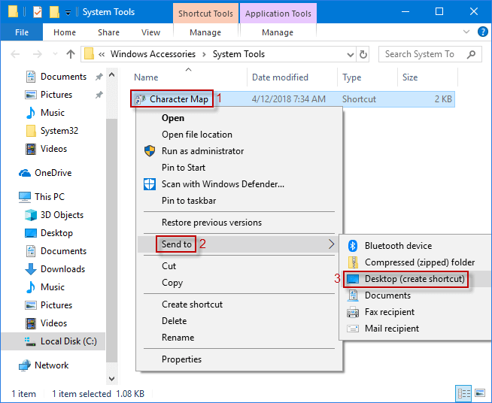This screenshot has height=403, width=492.
Task: Choose Restore previous versions
Action: click(239, 223)
